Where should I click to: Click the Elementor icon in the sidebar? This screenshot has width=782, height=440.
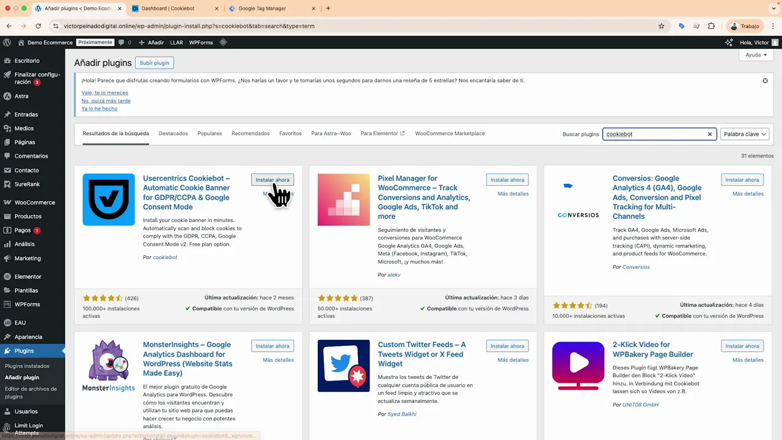point(9,276)
